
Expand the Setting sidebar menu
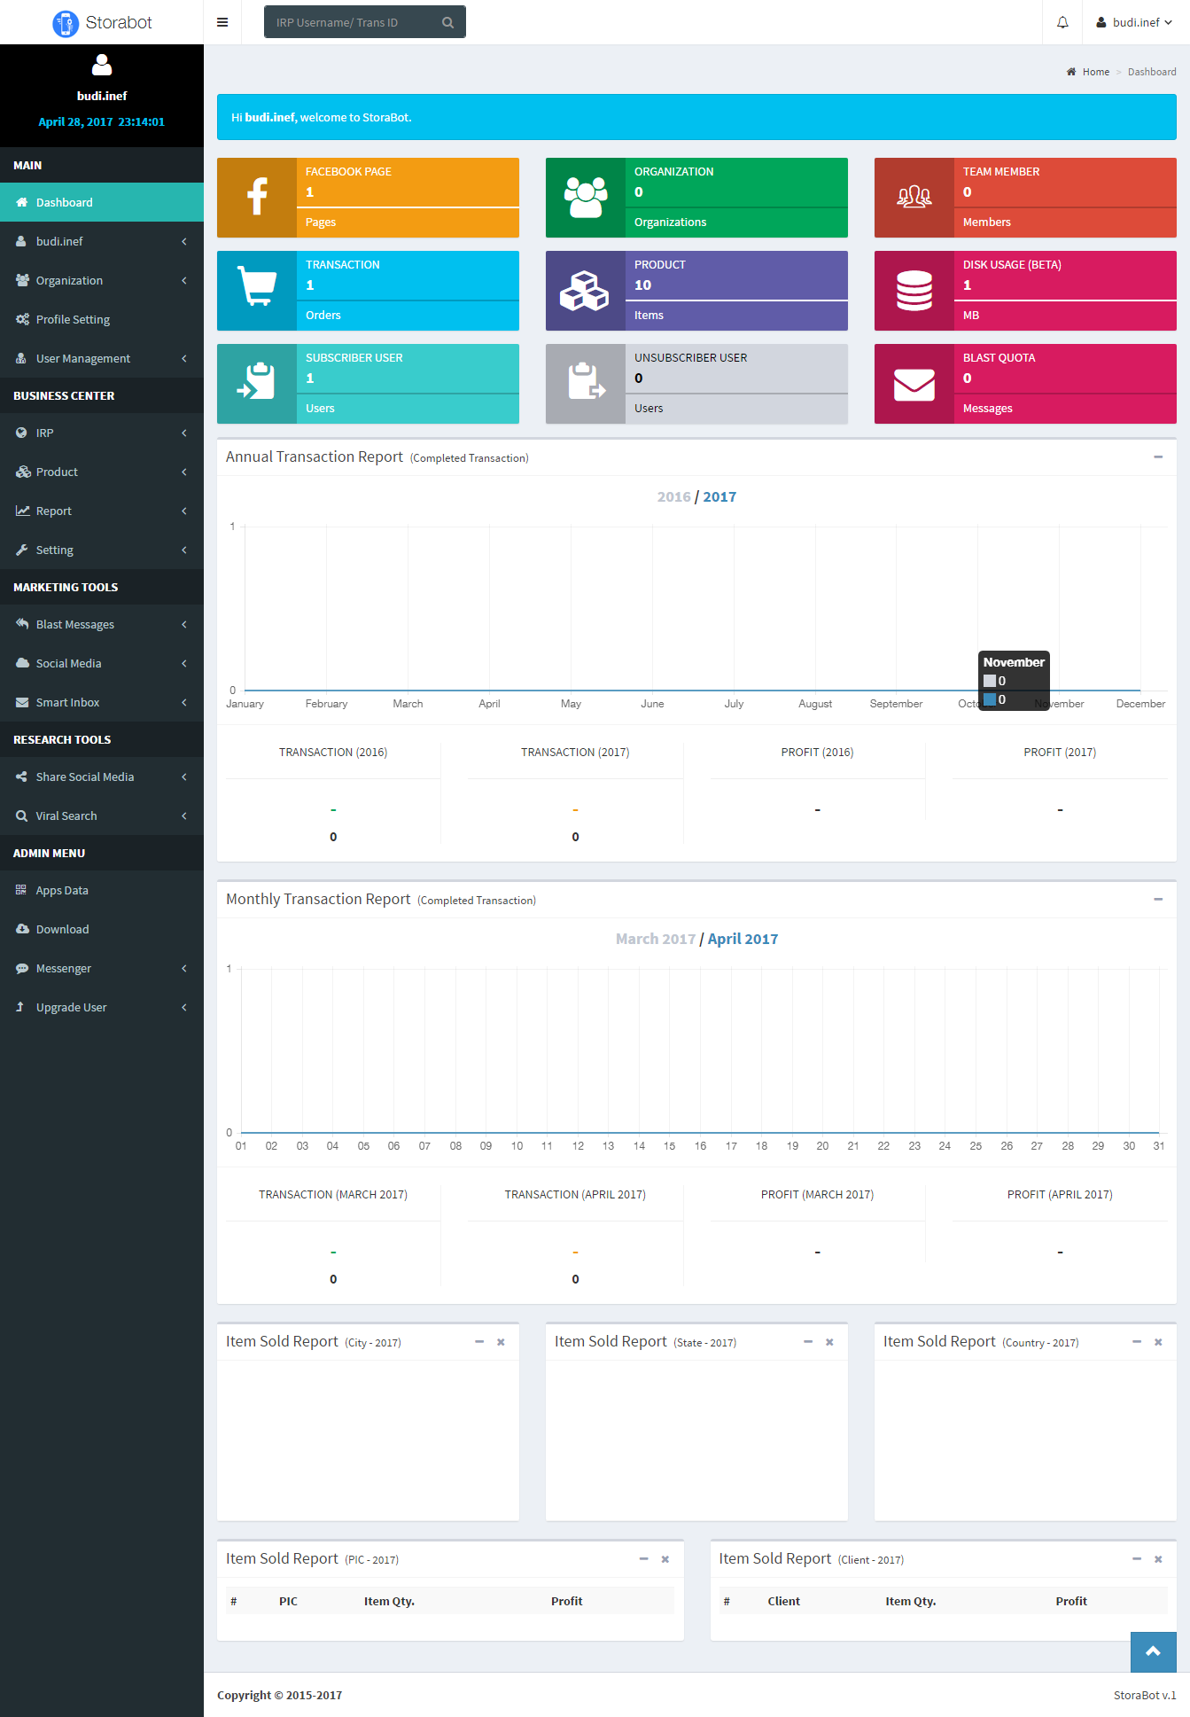click(x=102, y=550)
